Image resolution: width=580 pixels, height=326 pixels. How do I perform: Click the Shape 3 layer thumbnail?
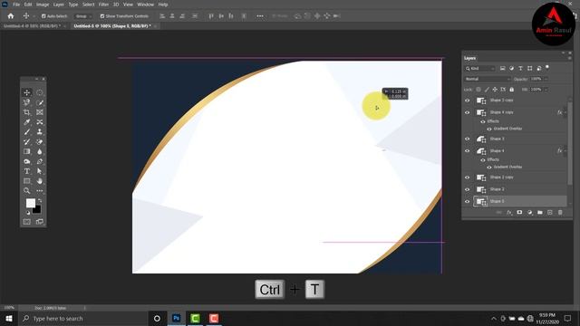coord(481,139)
